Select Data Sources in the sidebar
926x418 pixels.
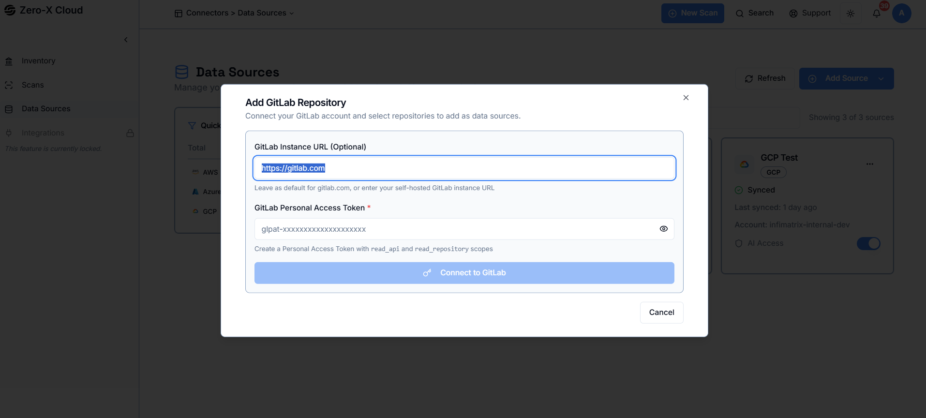pos(69,109)
